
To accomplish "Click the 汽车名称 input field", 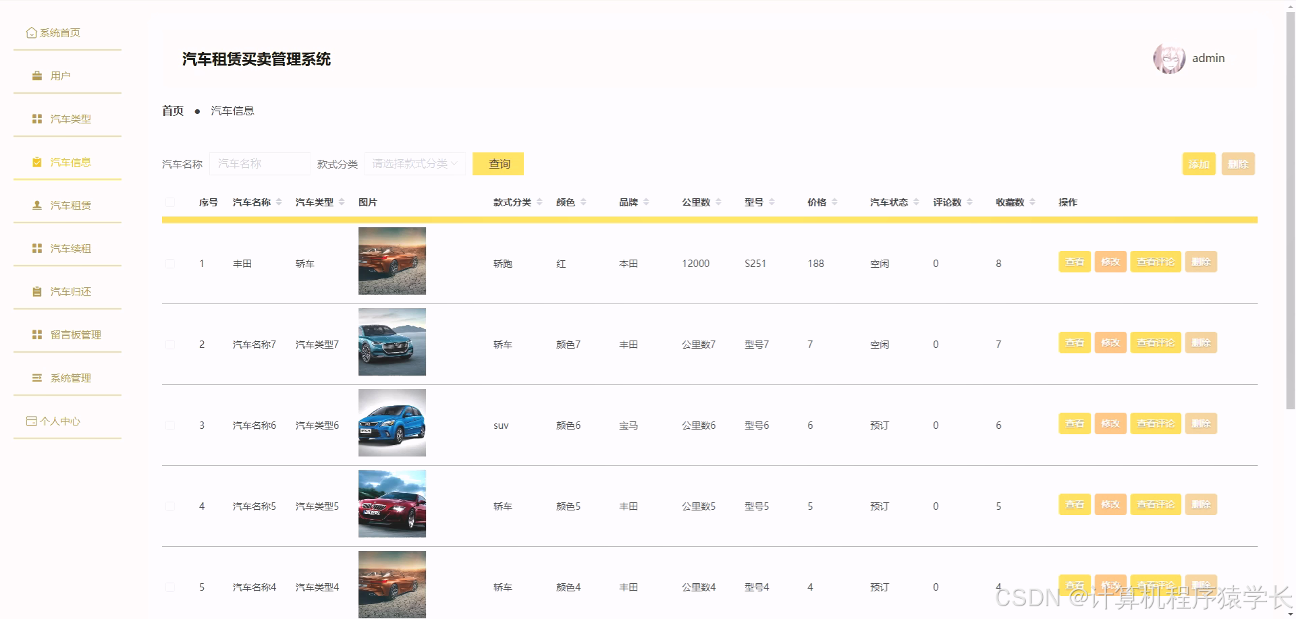I will pyautogui.click(x=260, y=163).
